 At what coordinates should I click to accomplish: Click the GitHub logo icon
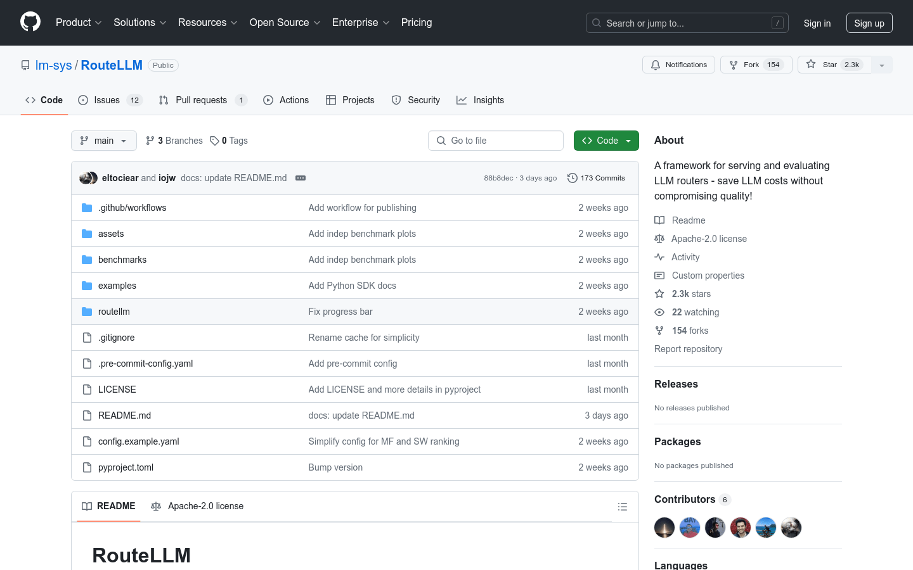pyautogui.click(x=30, y=22)
